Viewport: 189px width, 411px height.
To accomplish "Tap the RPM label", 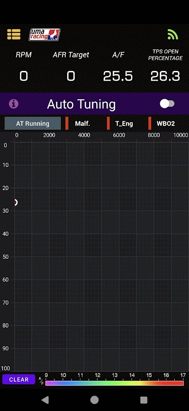I will tap(24, 55).
